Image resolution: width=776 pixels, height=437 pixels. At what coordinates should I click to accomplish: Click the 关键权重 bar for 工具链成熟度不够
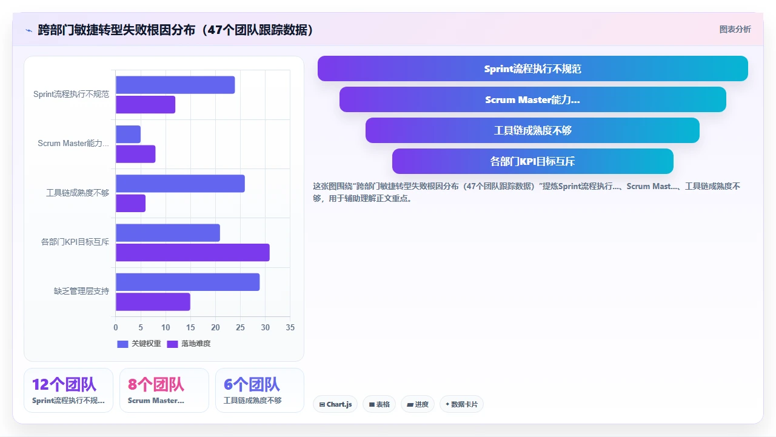[180, 184]
